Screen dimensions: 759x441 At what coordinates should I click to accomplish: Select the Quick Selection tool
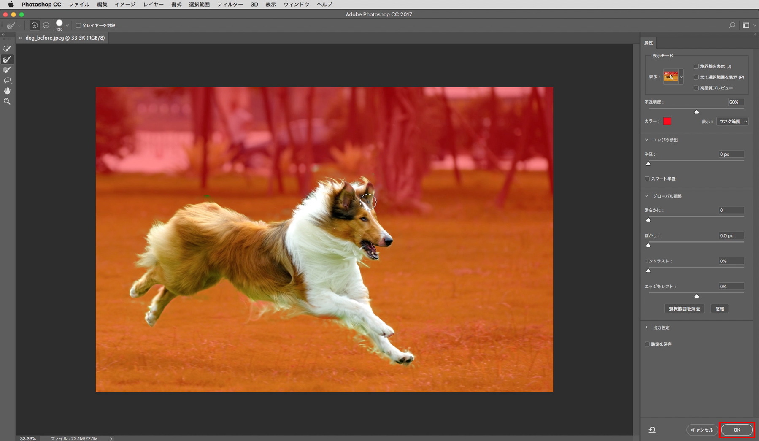(7, 49)
